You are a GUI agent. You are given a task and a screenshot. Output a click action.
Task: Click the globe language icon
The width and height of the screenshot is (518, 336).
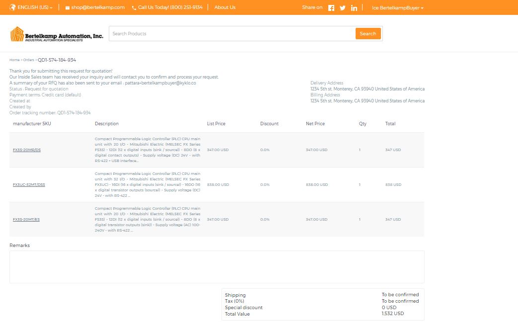coord(12,7)
